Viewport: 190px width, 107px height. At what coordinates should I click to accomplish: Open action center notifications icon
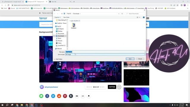click(x=187, y=105)
